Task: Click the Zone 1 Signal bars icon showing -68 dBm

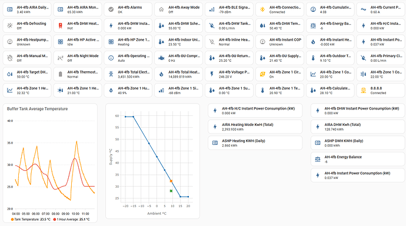Action: tap(161, 90)
